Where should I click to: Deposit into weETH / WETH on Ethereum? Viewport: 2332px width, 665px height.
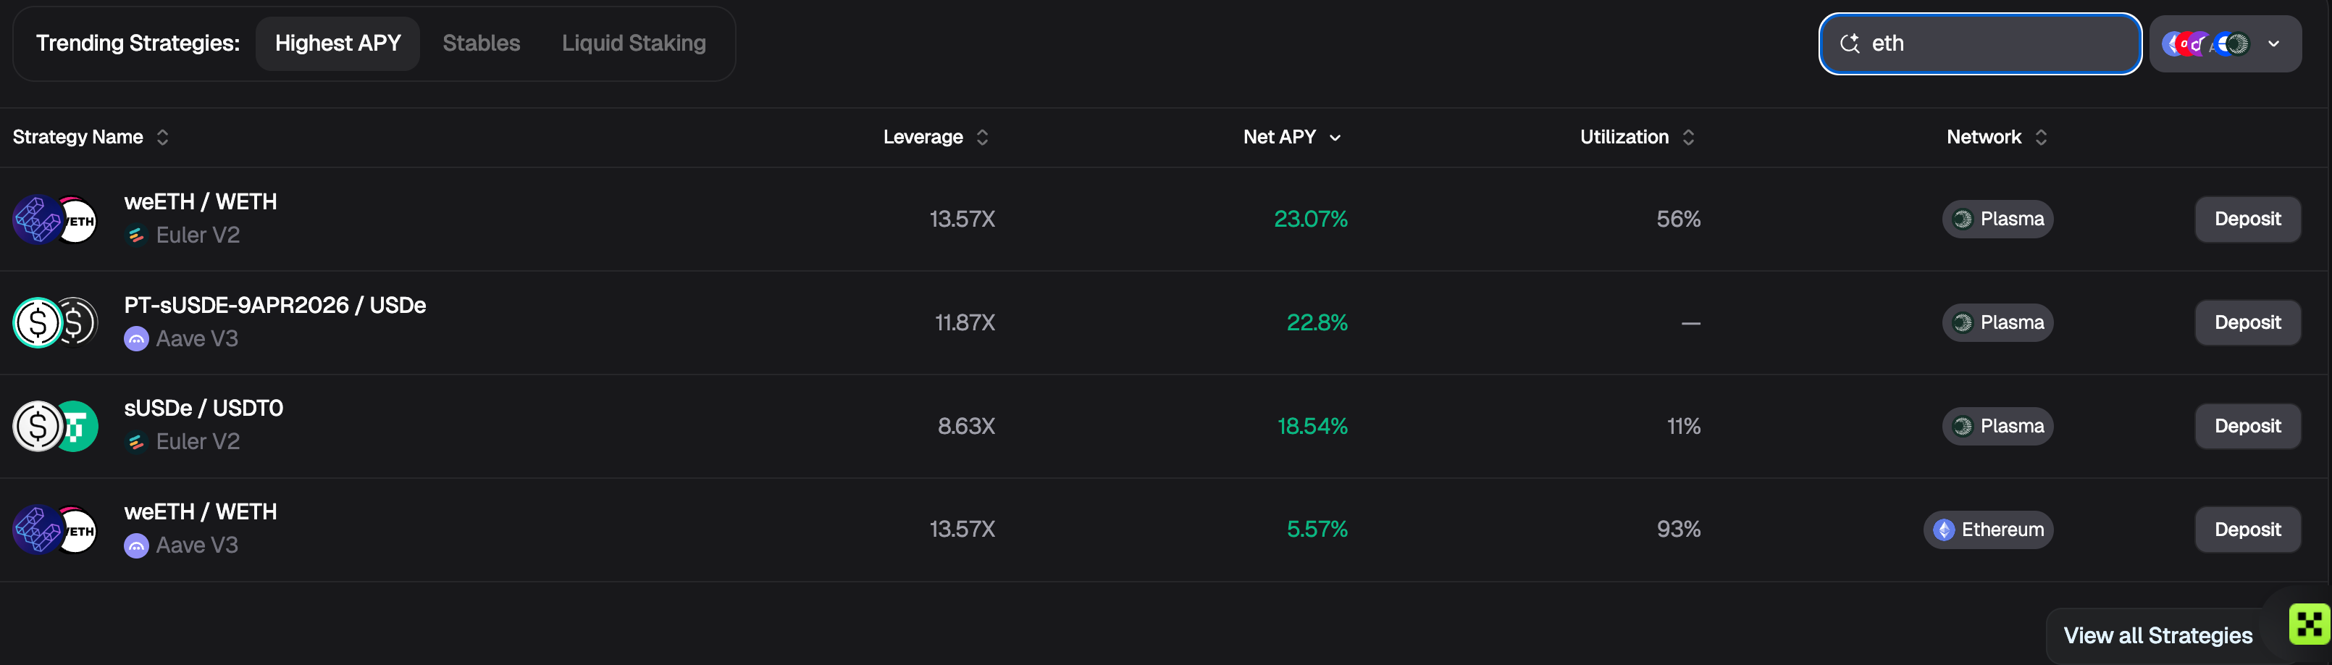[x=2247, y=530]
